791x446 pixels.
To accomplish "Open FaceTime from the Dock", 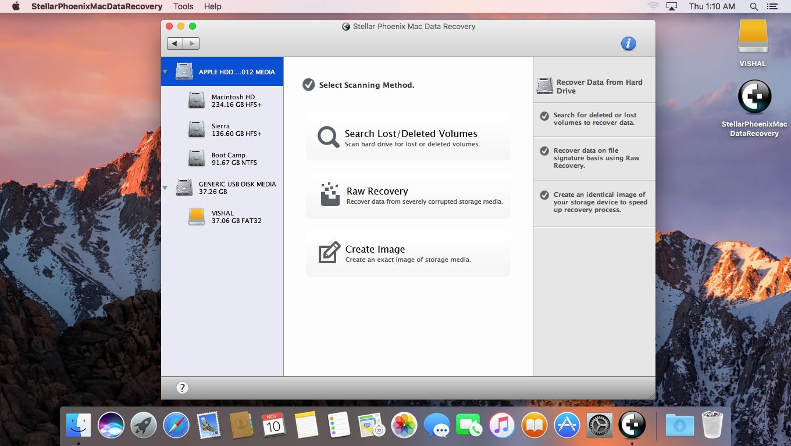I will (x=469, y=425).
